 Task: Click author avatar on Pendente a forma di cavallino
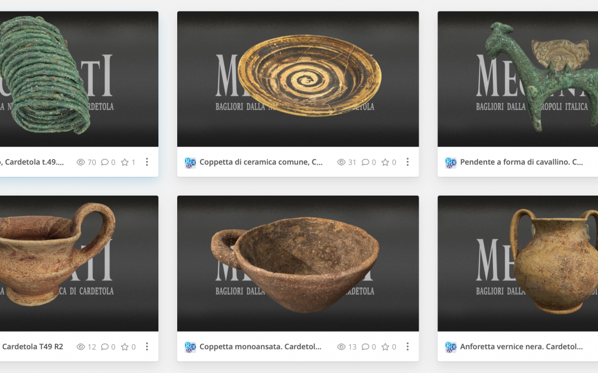(x=450, y=162)
